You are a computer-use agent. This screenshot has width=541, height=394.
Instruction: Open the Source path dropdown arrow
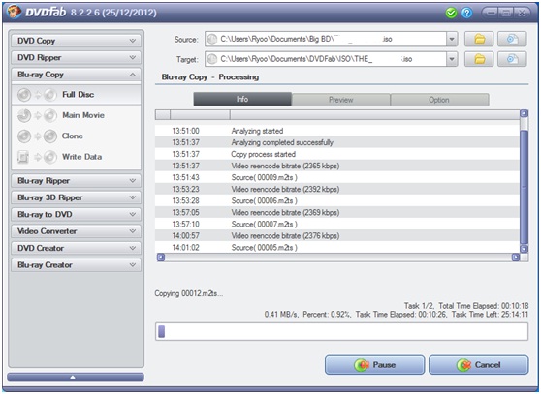[452, 40]
